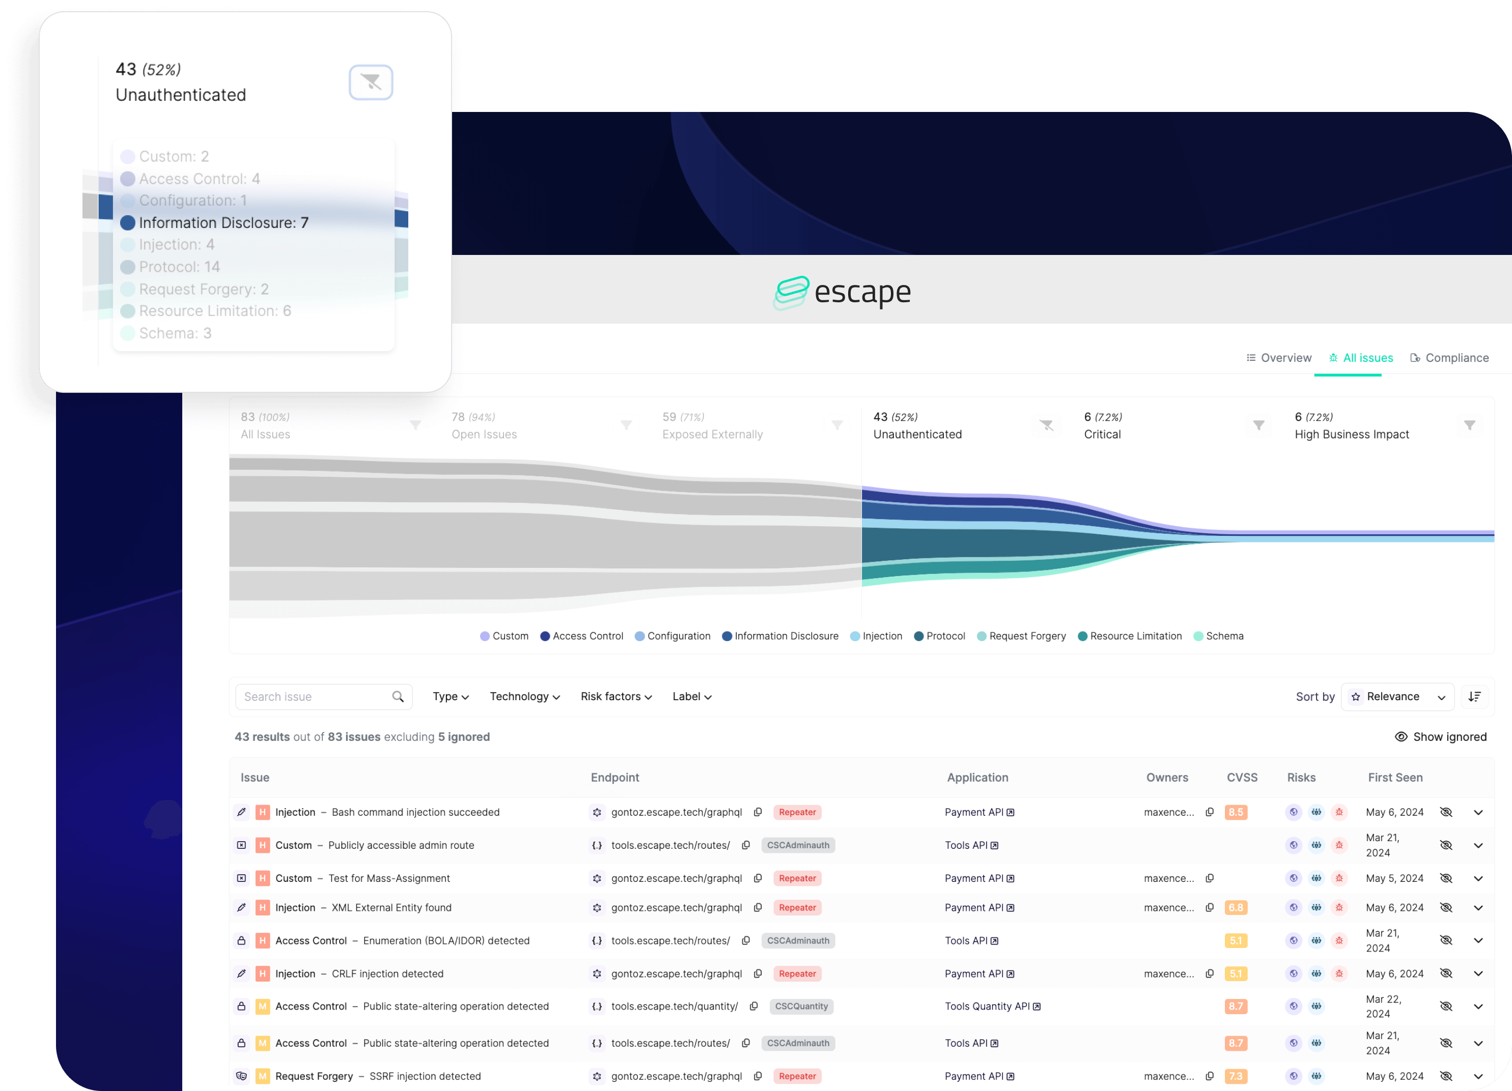Remove the Unauthenticated filter in the enlarged card

[371, 82]
